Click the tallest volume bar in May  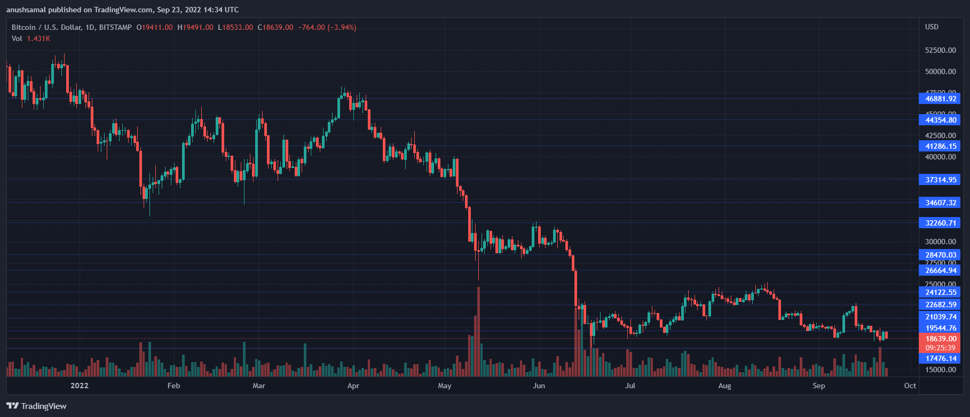tap(478, 331)
